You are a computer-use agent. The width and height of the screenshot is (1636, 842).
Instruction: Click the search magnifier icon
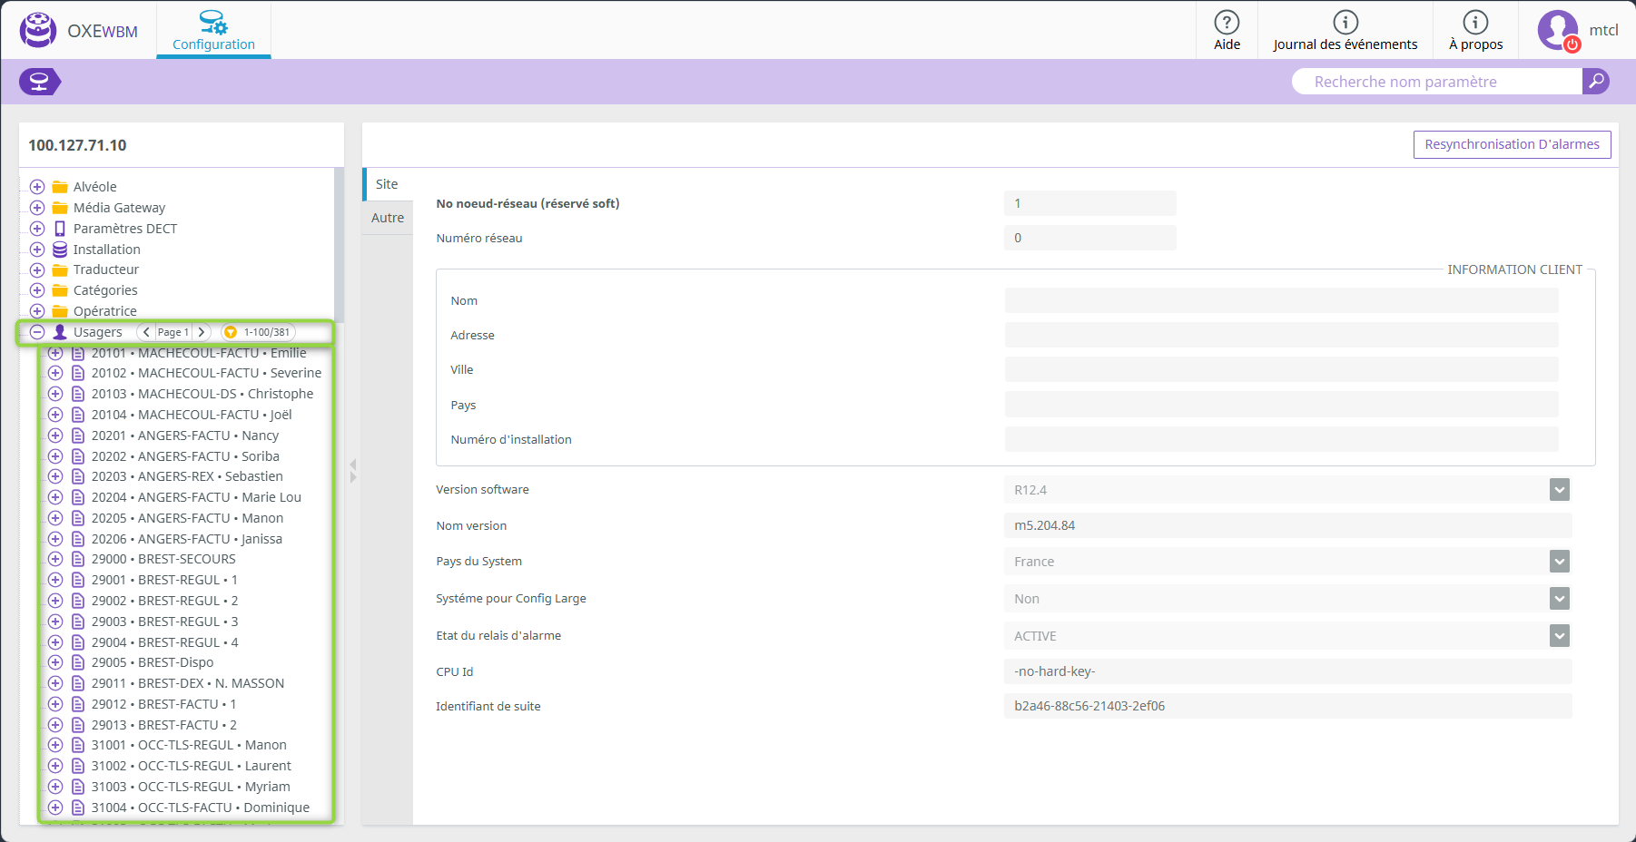tap(1596, 81)
